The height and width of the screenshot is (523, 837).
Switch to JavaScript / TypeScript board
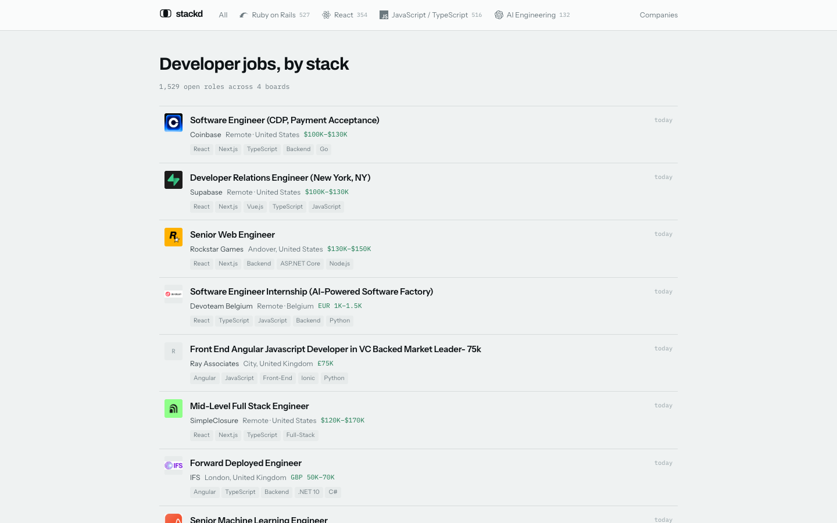tap(431, 15)
